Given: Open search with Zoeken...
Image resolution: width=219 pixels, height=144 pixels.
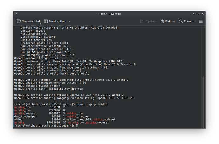Looking at the screenshot, I should pos(187,21).
